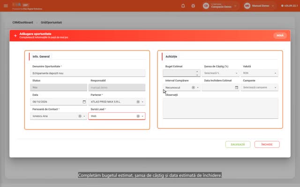Click the Responsabil field
This screenshot has width=300, height=187.
117,87
